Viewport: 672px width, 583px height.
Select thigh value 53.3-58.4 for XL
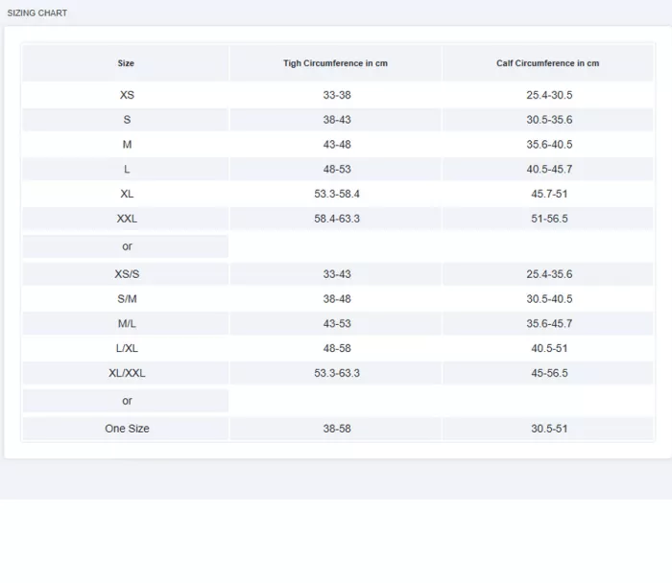tap(336, 194)
